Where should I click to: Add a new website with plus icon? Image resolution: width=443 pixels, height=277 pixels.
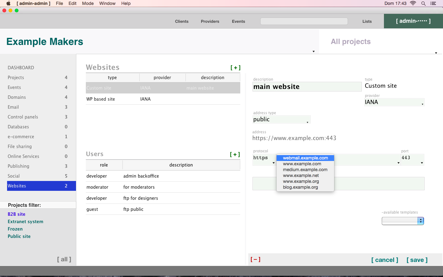pyautogui.click(x=235, y=68)
